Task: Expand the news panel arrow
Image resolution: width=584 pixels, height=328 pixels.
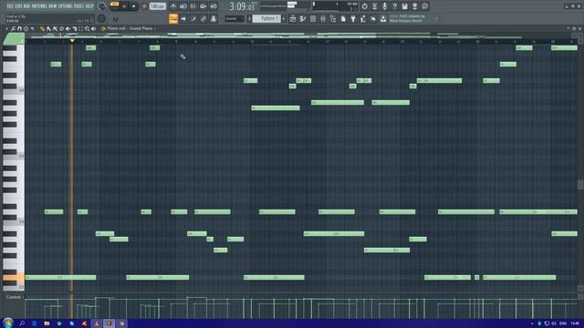Action: pos(436,18)
